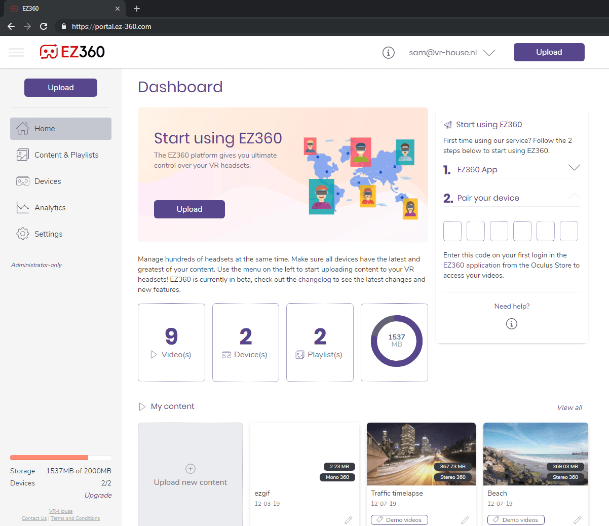This screenshot has width=609, height=526.
Task: Open Content & Playlists from the sidebar
Action: (66, 155)
